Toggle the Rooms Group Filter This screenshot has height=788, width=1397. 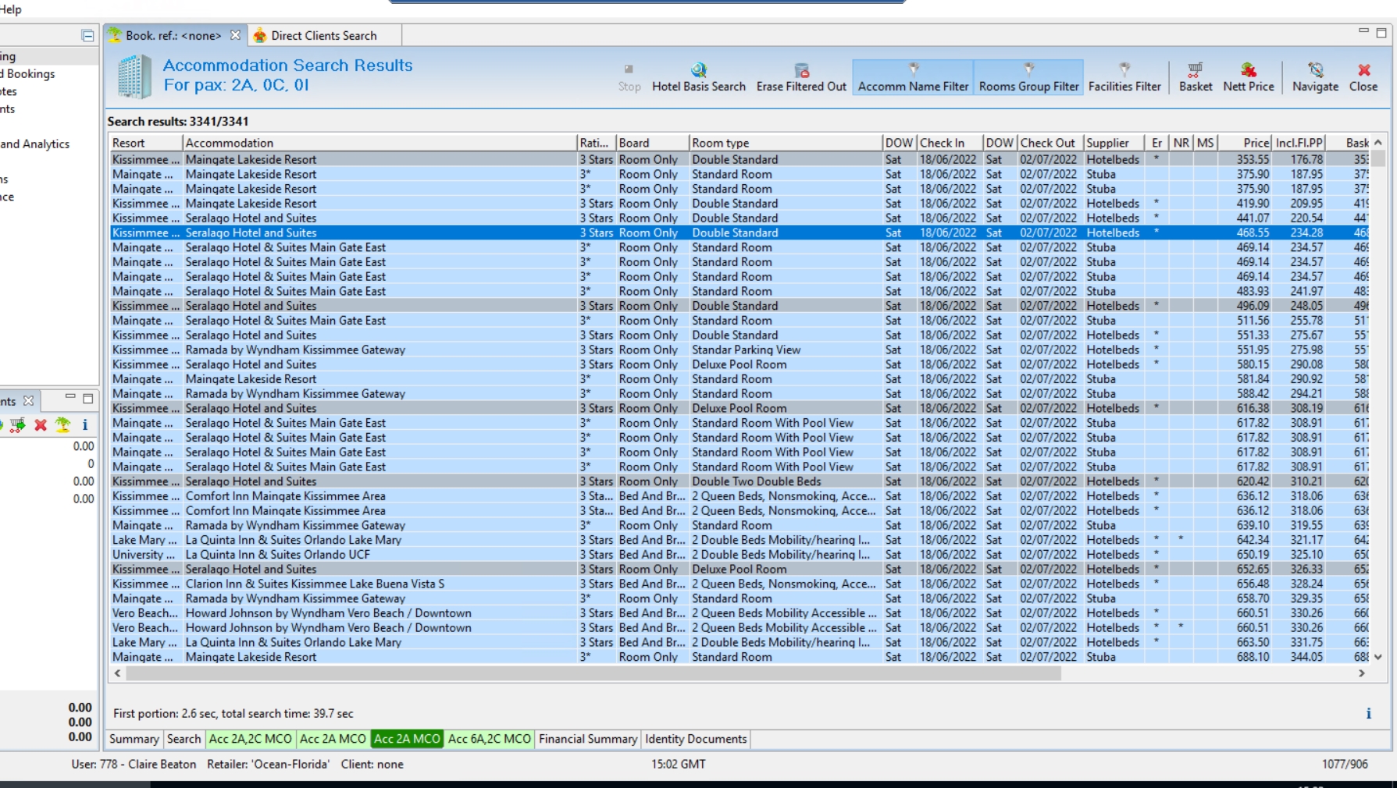coord(1028,77)
